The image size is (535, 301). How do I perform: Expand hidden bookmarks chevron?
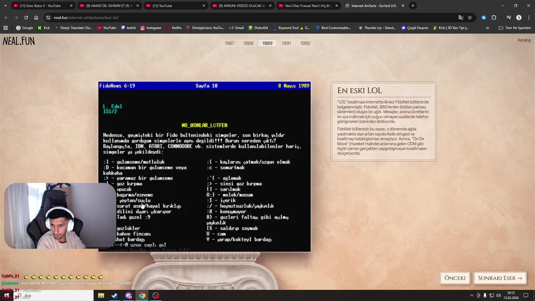click(x=487, y=28)
